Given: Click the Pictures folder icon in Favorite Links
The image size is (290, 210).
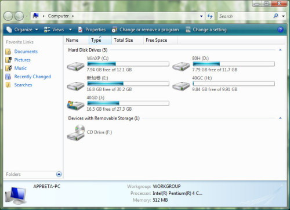Looking at the screenshot, I should 8,60.
